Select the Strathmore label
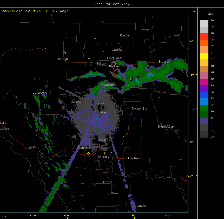This screenshot has height=219, width=224. [134, 158]
